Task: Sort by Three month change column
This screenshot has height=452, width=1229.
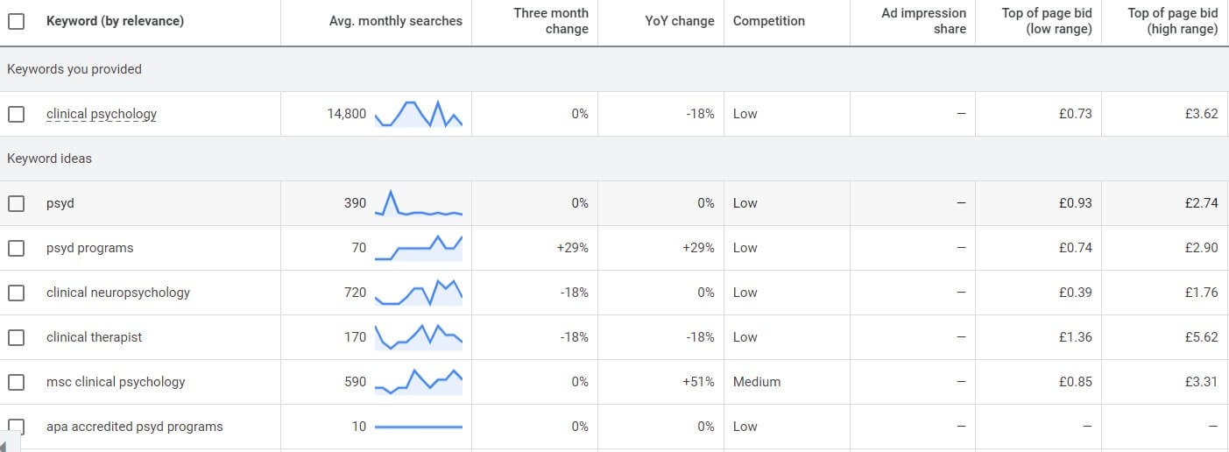Action: (x=550, y=21)
